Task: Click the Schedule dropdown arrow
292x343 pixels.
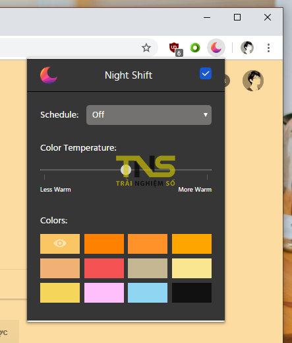Action: click(x=206, y=115)
